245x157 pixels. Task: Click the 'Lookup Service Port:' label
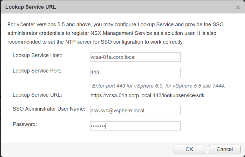tap(37, 71)
